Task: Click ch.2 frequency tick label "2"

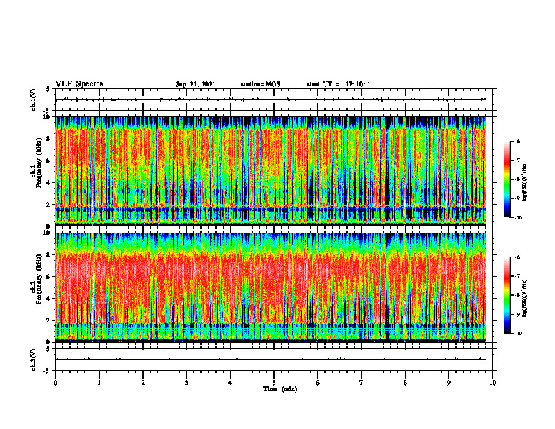Action: [x=49, y=320]
